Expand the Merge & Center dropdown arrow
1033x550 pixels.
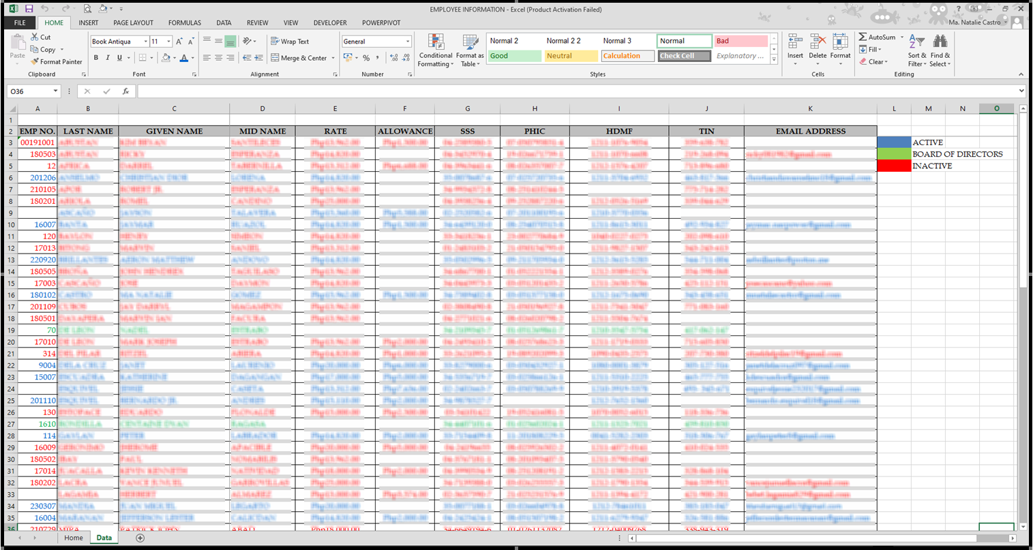[x=333, y=58]
